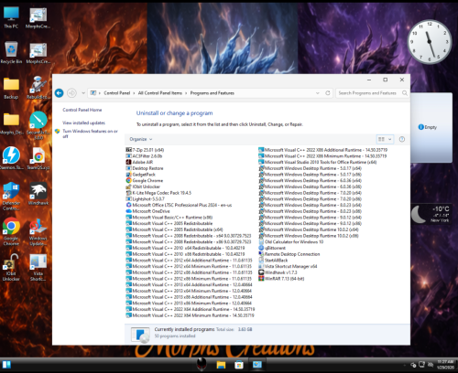Click the weather gadget moon icon
The width and height of the screenshot is (458, 373).
coord(418,214)
